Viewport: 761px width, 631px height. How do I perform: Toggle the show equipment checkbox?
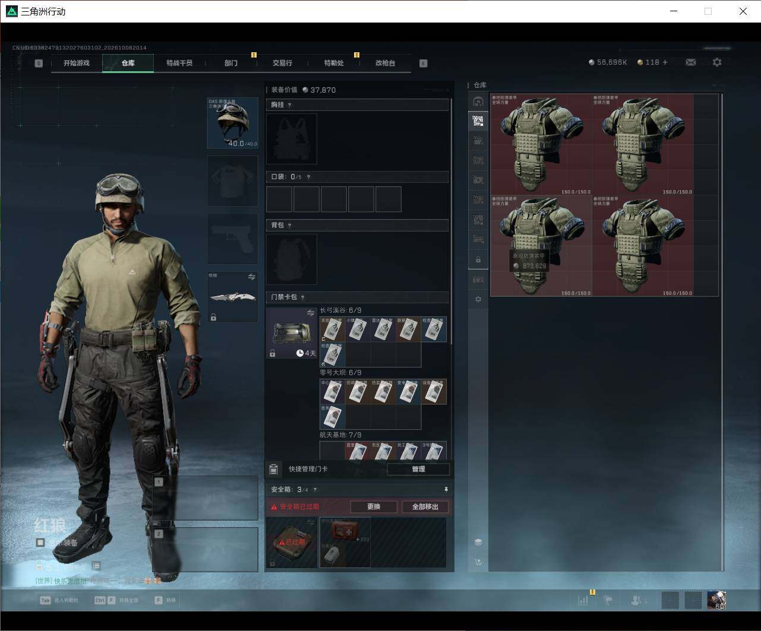[40, 543]
